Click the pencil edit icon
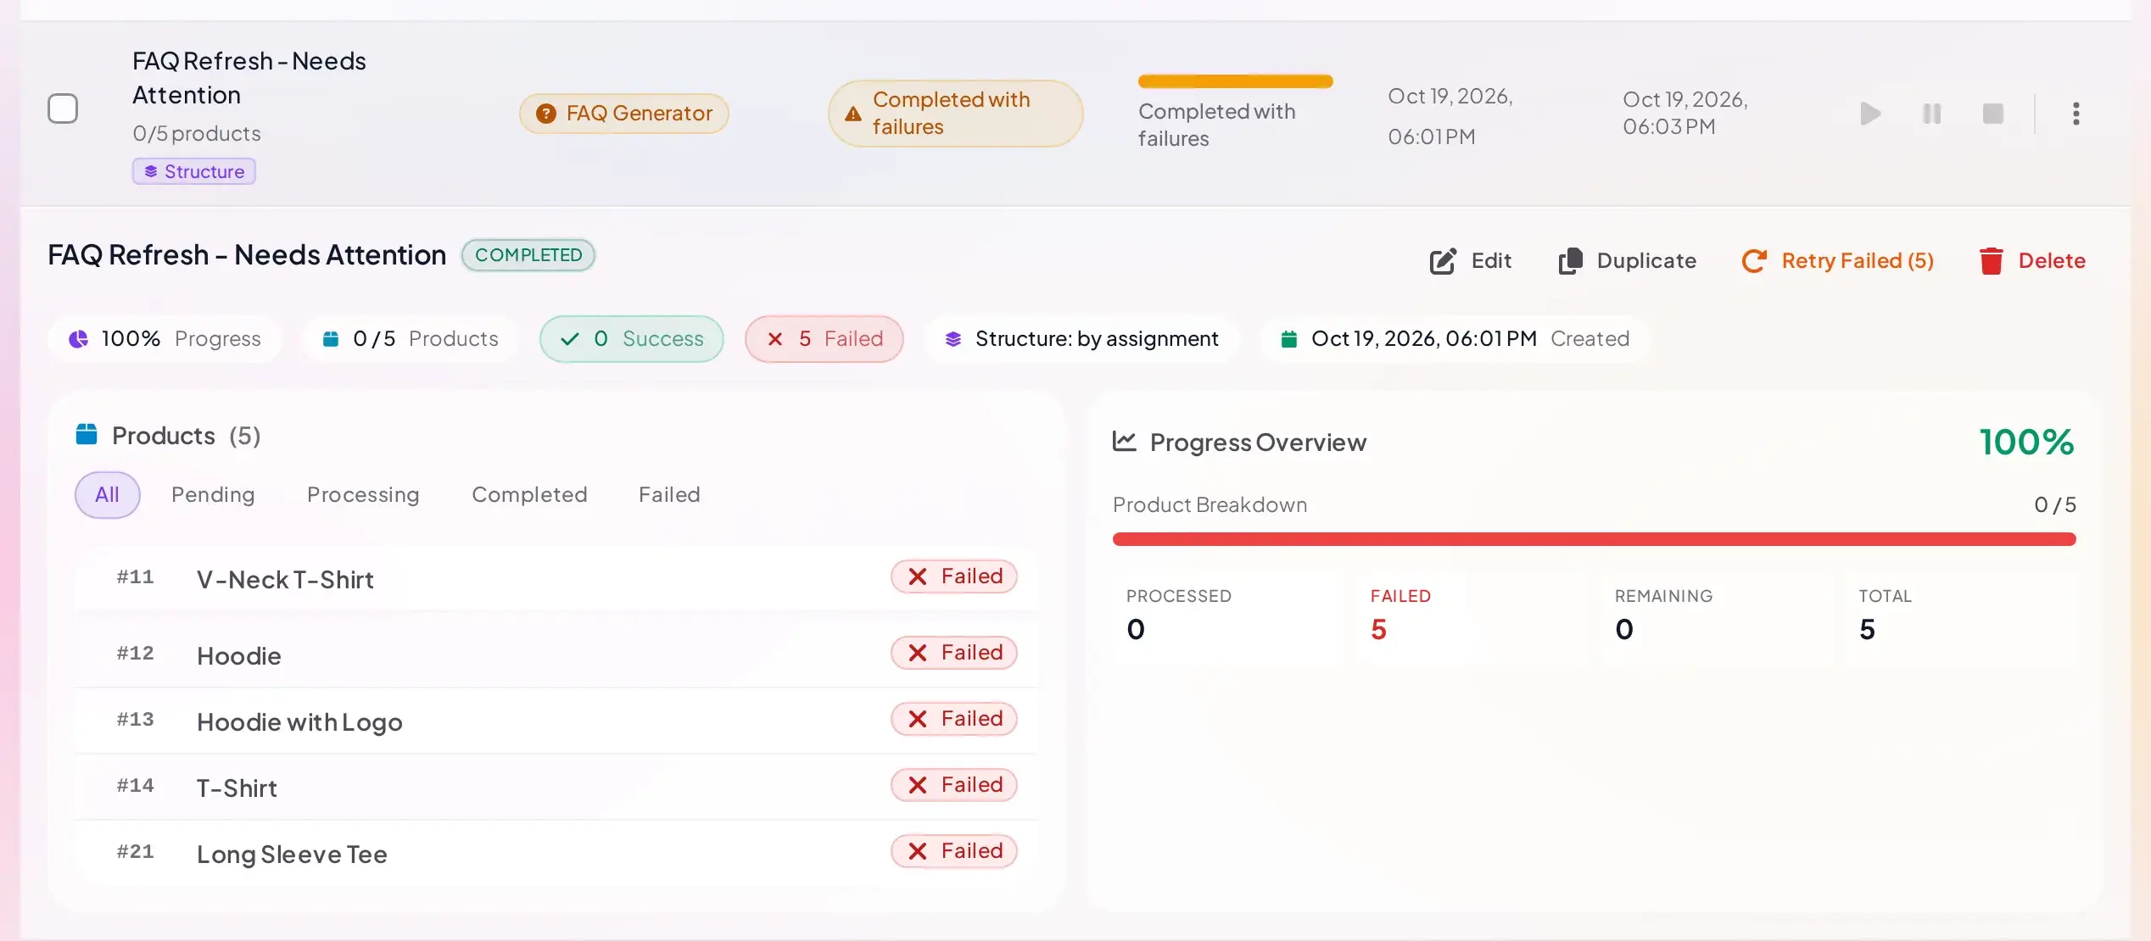Image resolution: width=2151 pixels, height=941 pixels. [x=1443, y=261]
